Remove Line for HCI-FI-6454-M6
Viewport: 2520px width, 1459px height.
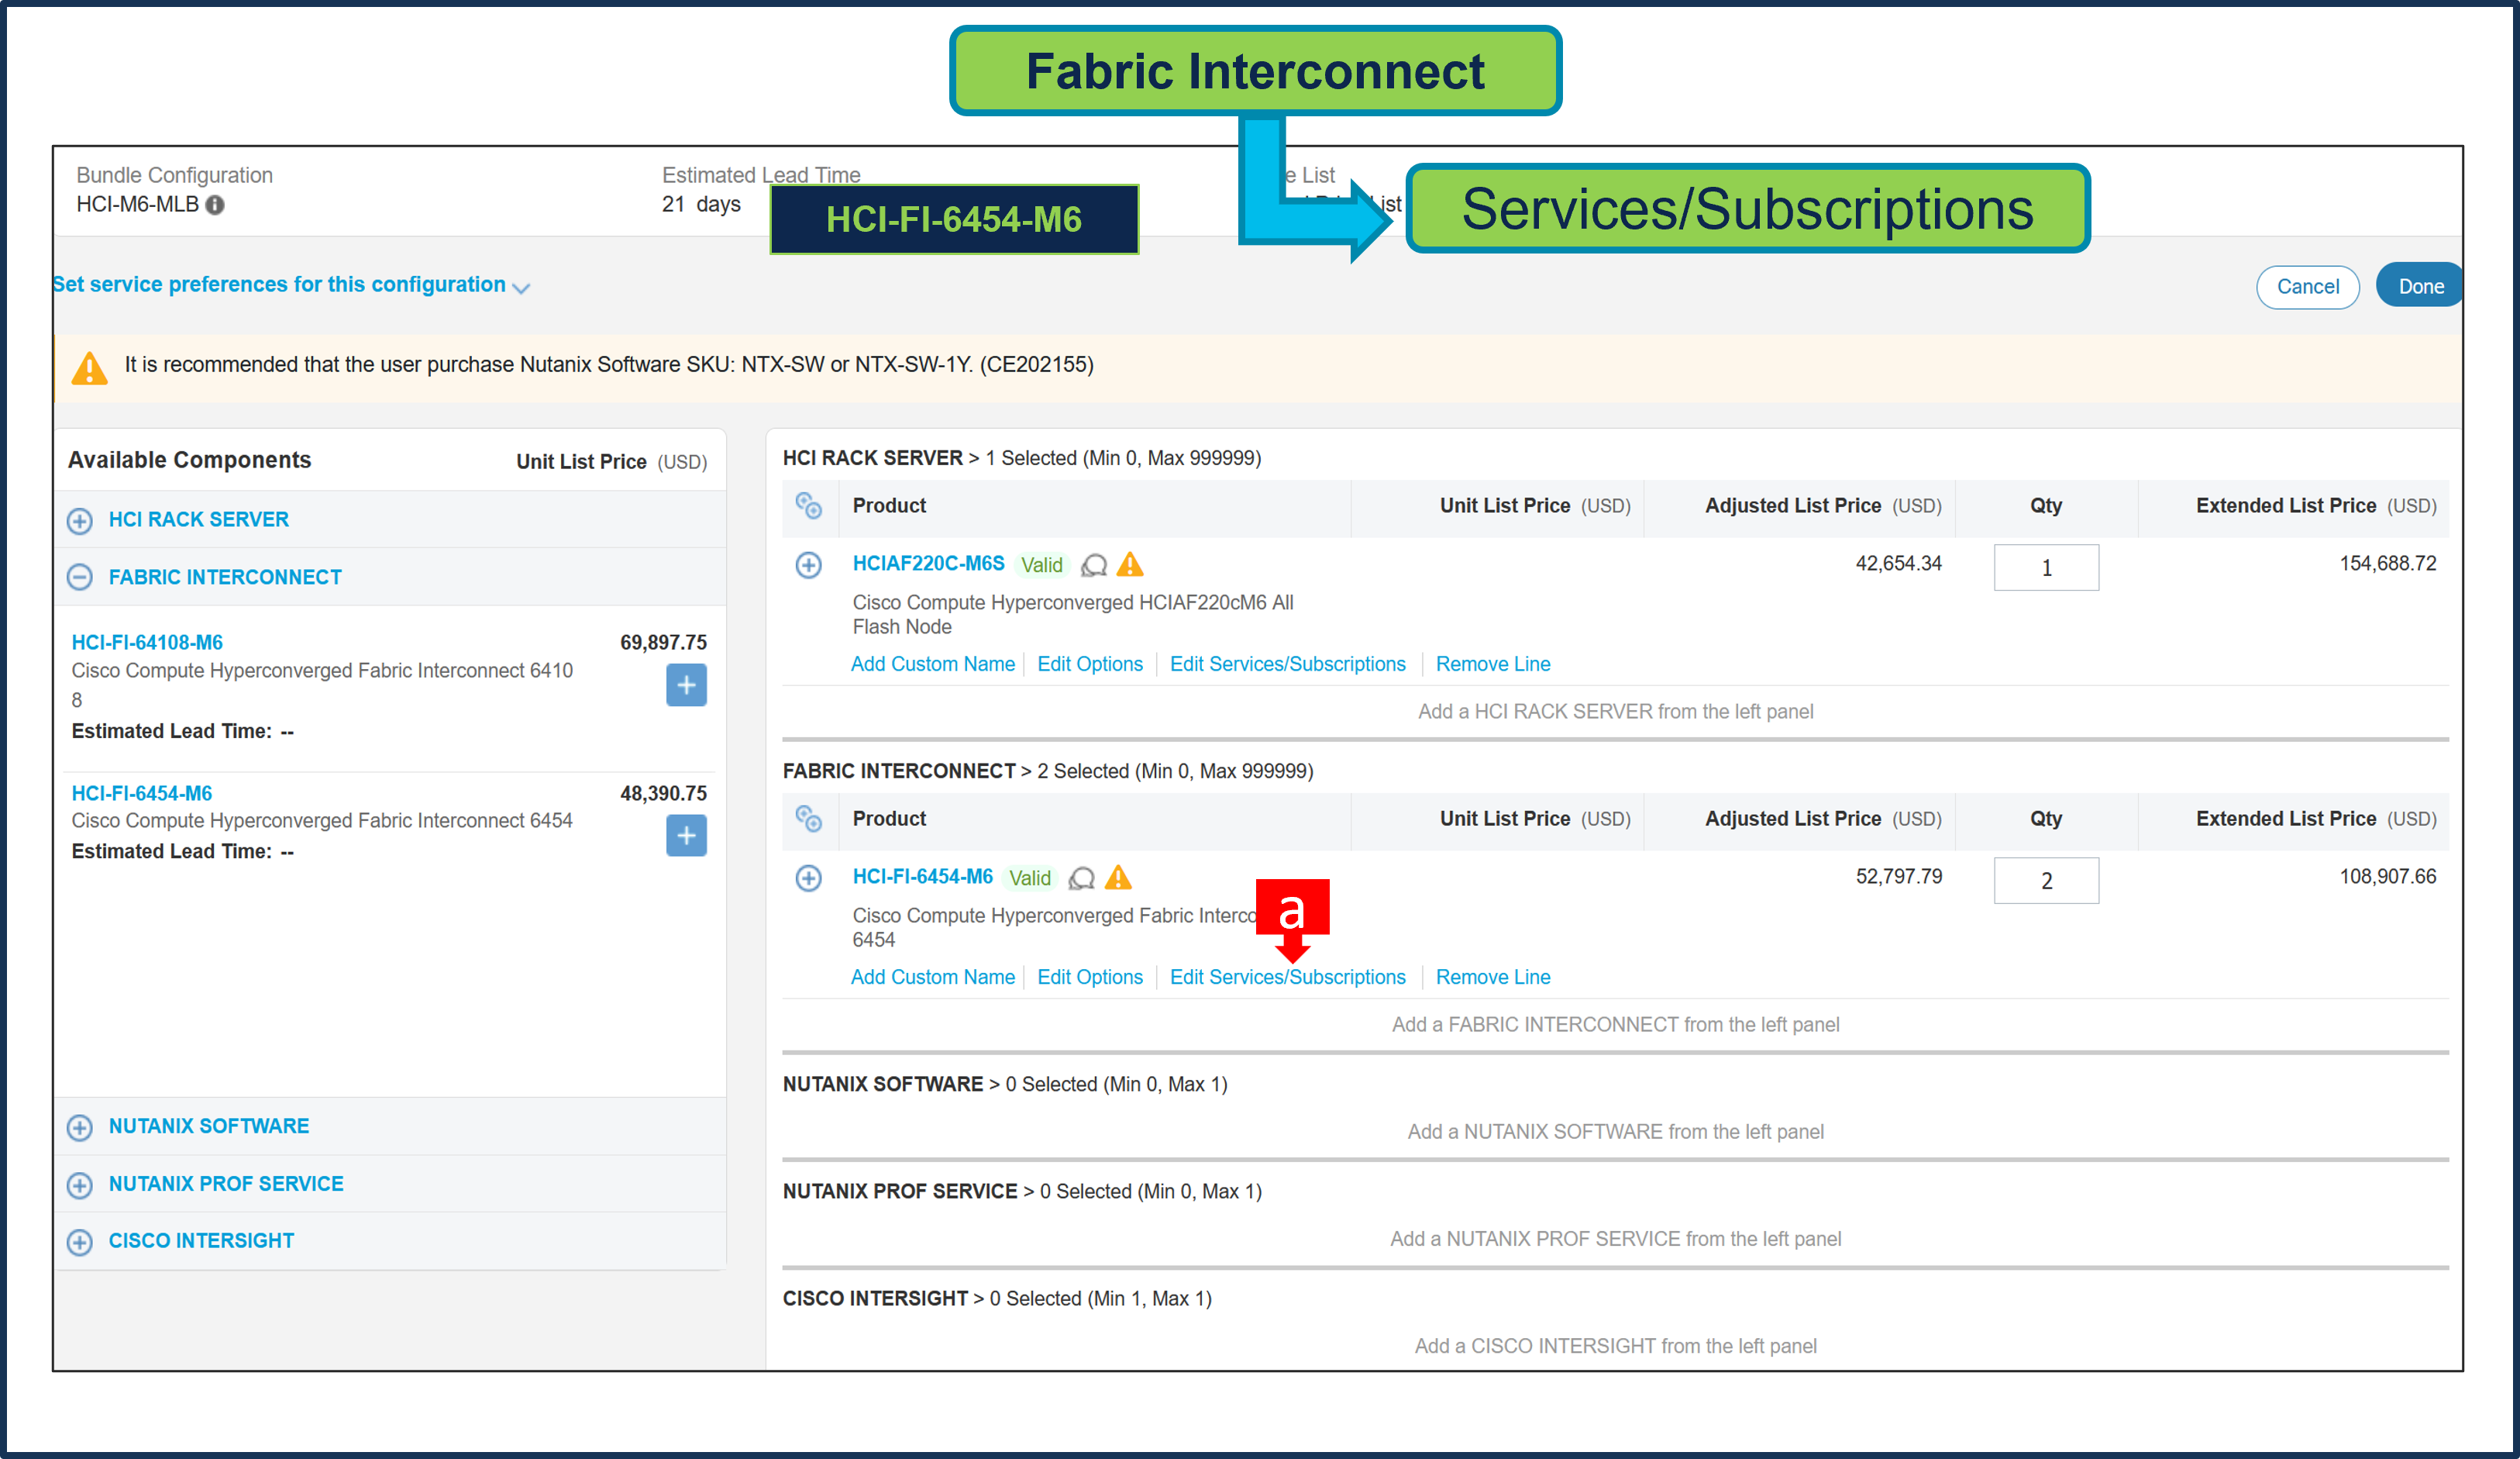coord(1493,978)
